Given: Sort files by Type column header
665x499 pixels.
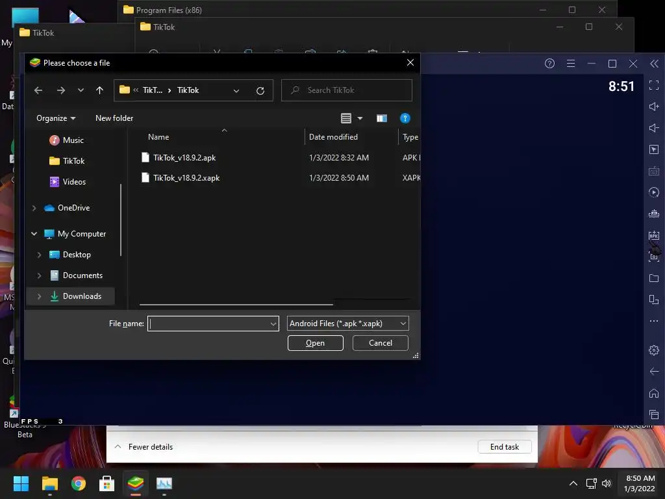Looking at the screenshot, I should 410,137.
